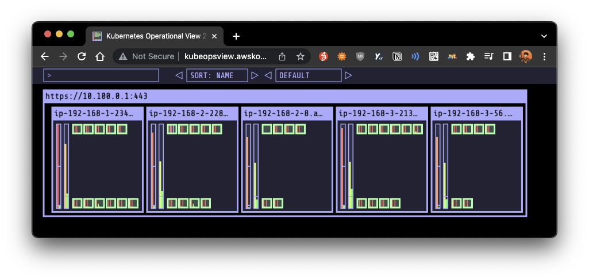Screen dimensions: 589x280
Task: Click the cluster title https://10.100.0.1:443
Action: [97, 96]
